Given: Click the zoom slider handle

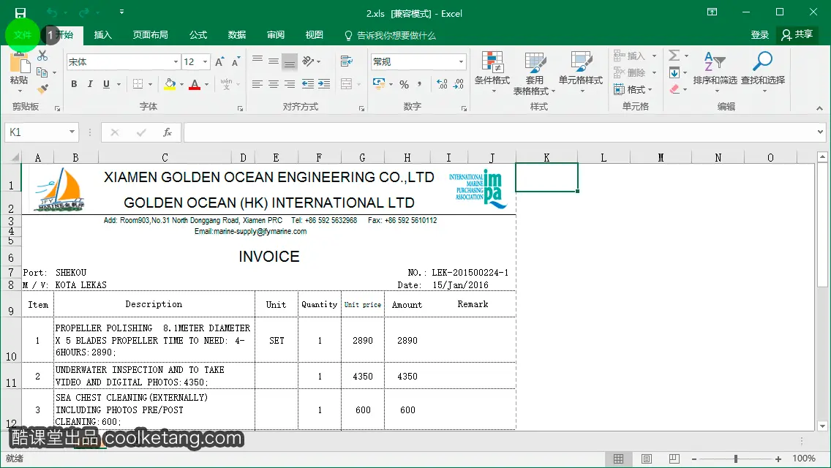Looking at the screenshot, I should (736, 459).
